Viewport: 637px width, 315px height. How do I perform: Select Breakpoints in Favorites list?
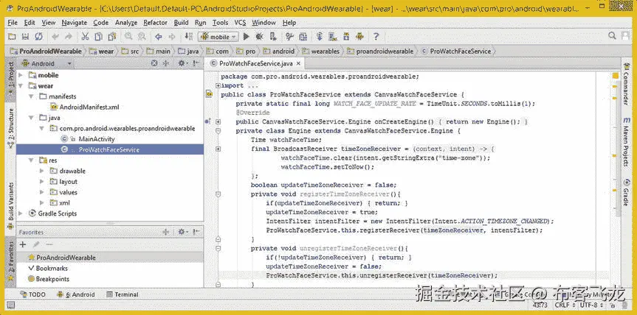tap(49, 279)
